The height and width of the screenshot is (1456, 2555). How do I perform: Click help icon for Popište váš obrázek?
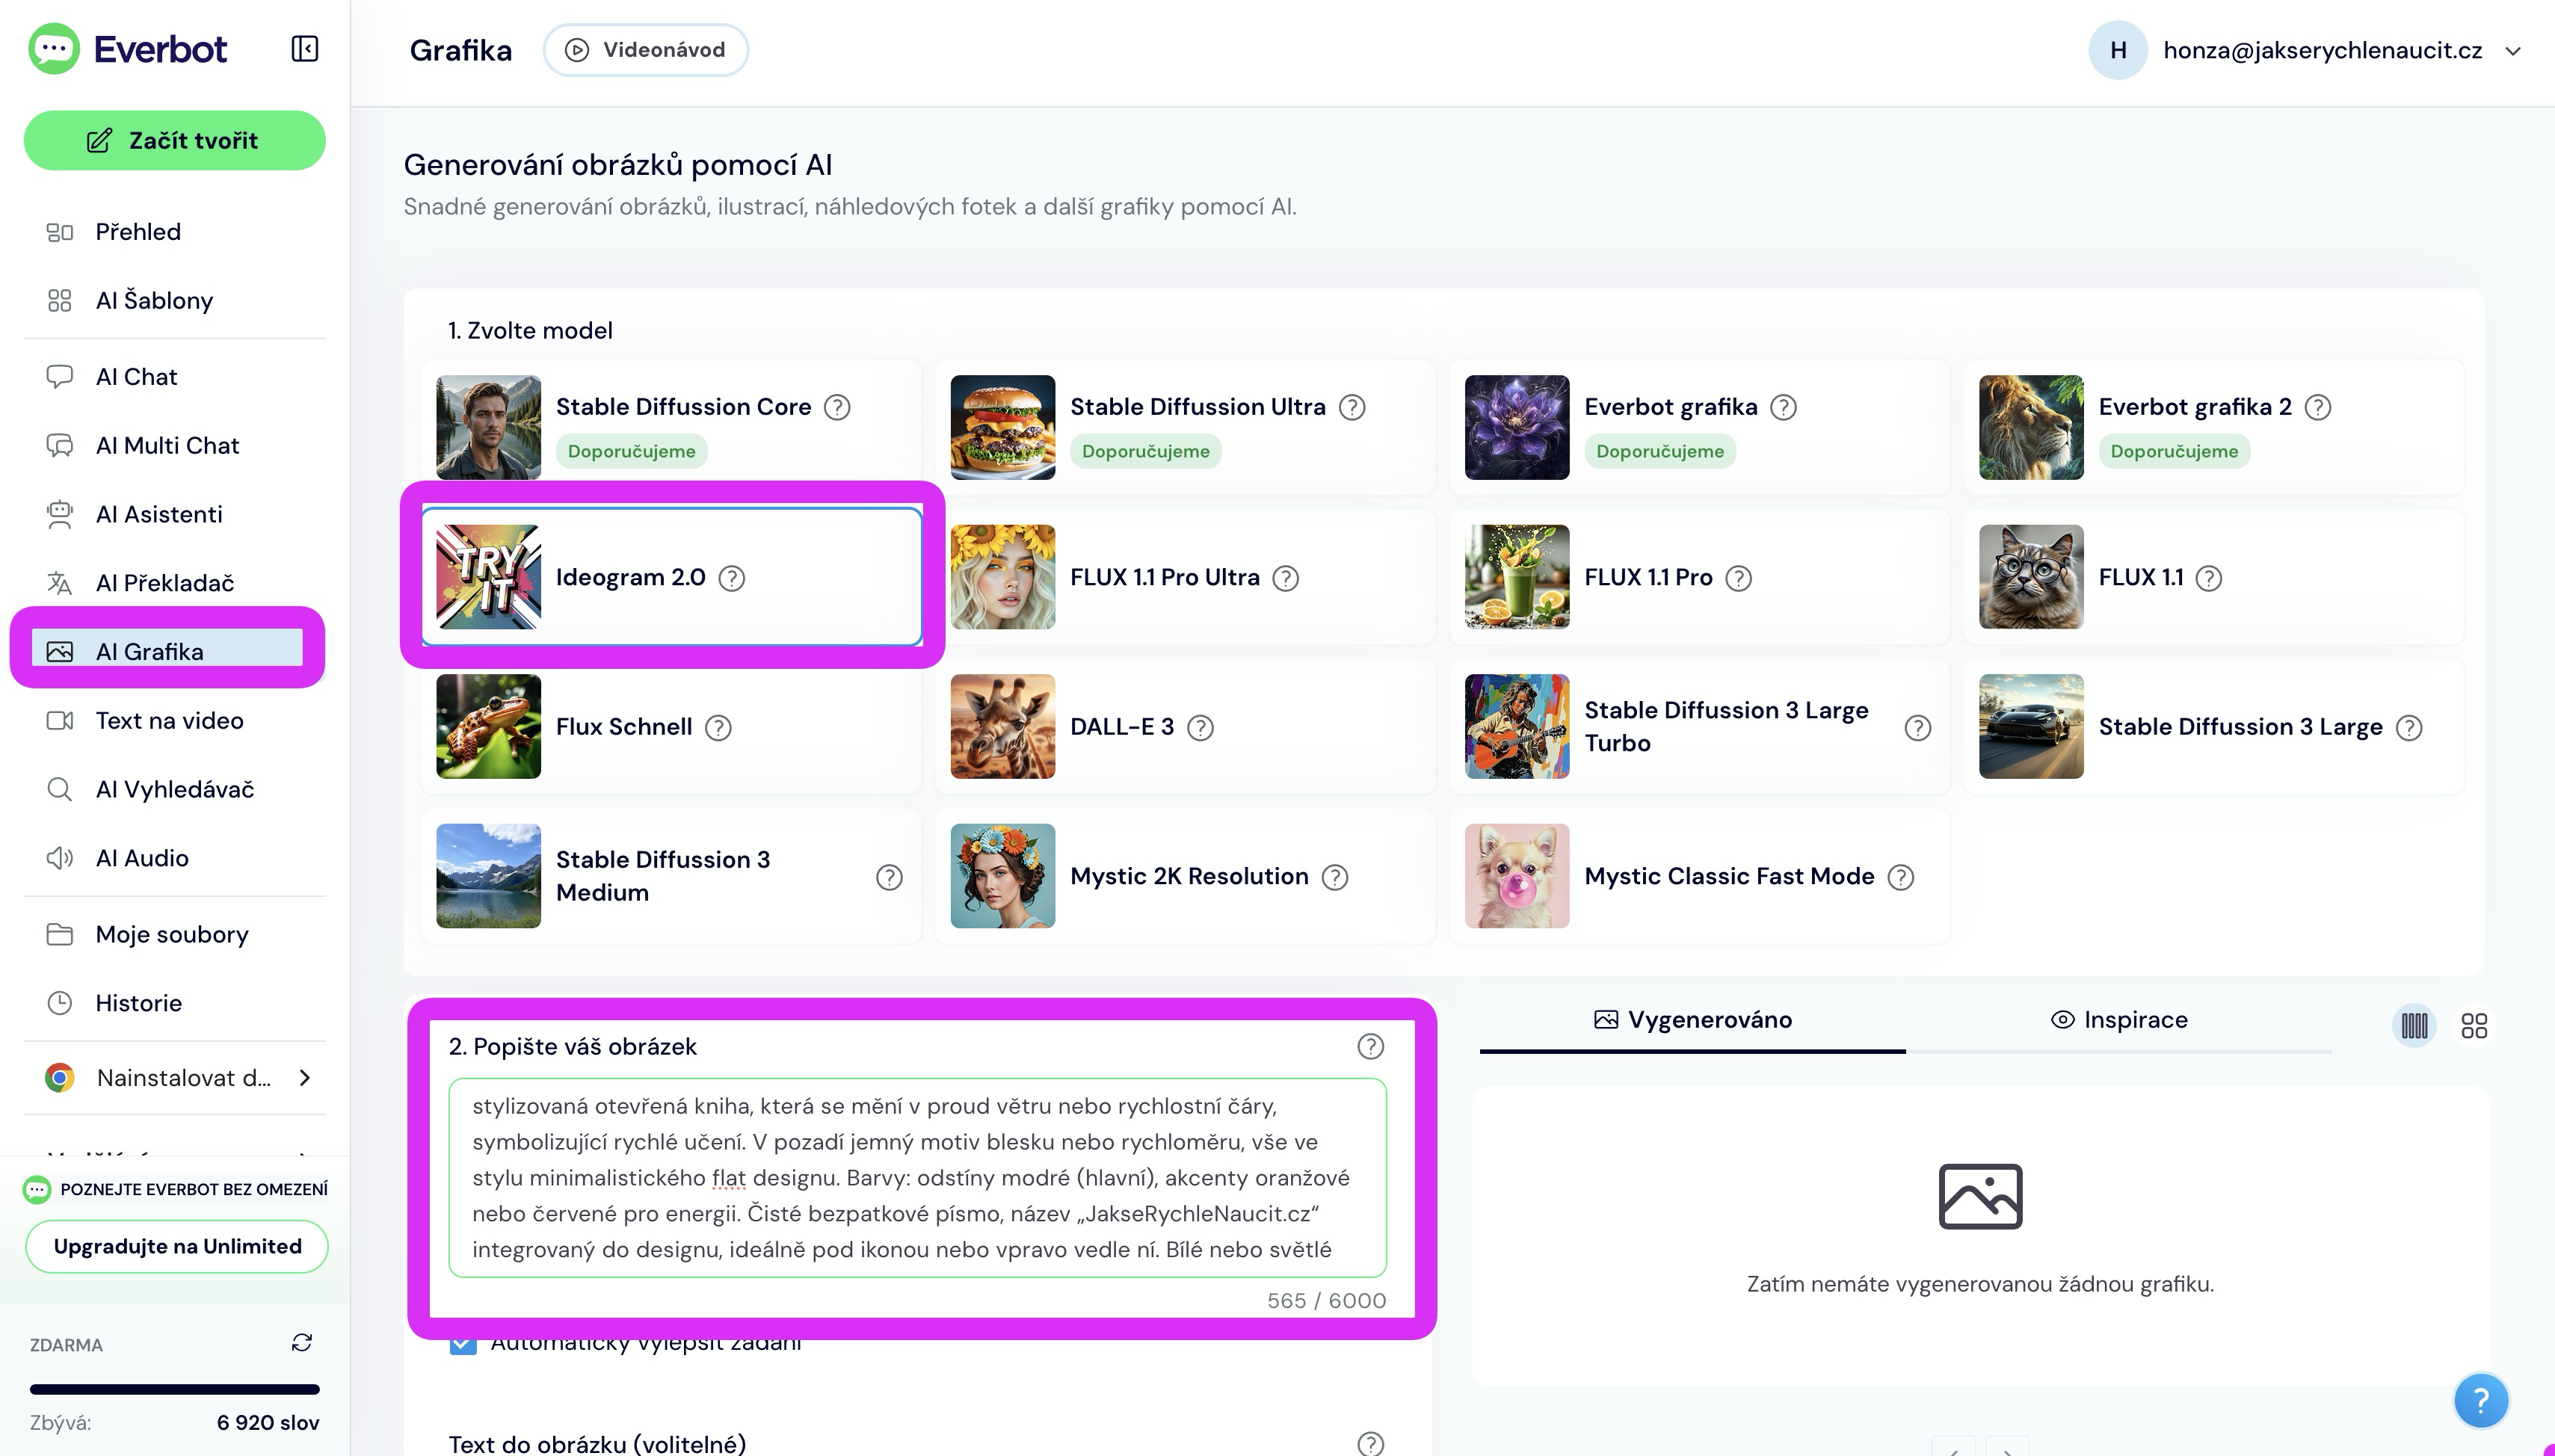click(1370, 1046)
